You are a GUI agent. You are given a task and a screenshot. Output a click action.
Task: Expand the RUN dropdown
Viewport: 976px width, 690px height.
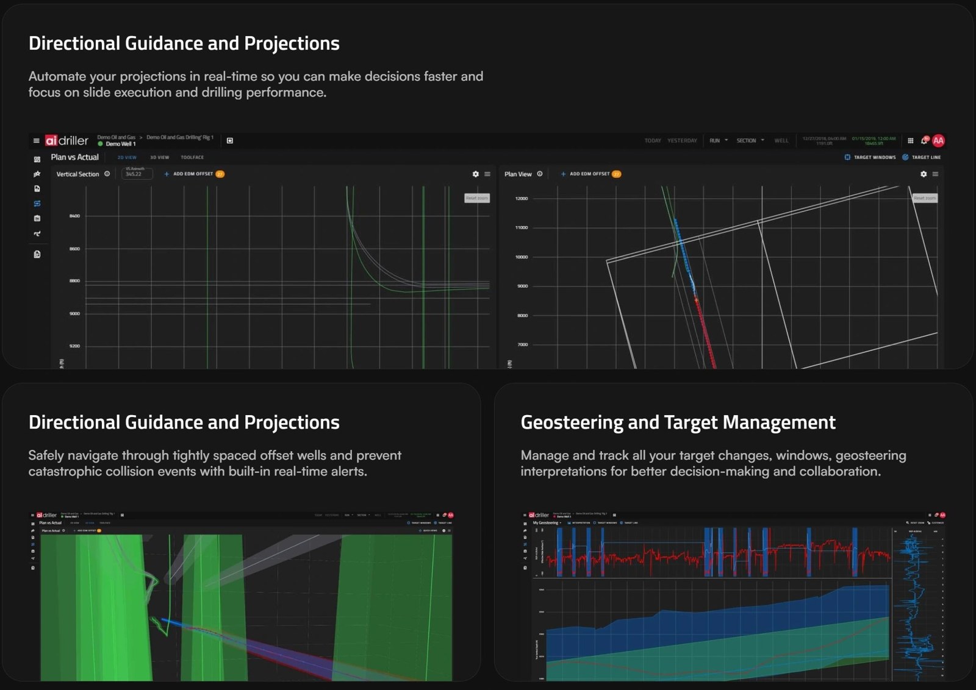(718, 141)
